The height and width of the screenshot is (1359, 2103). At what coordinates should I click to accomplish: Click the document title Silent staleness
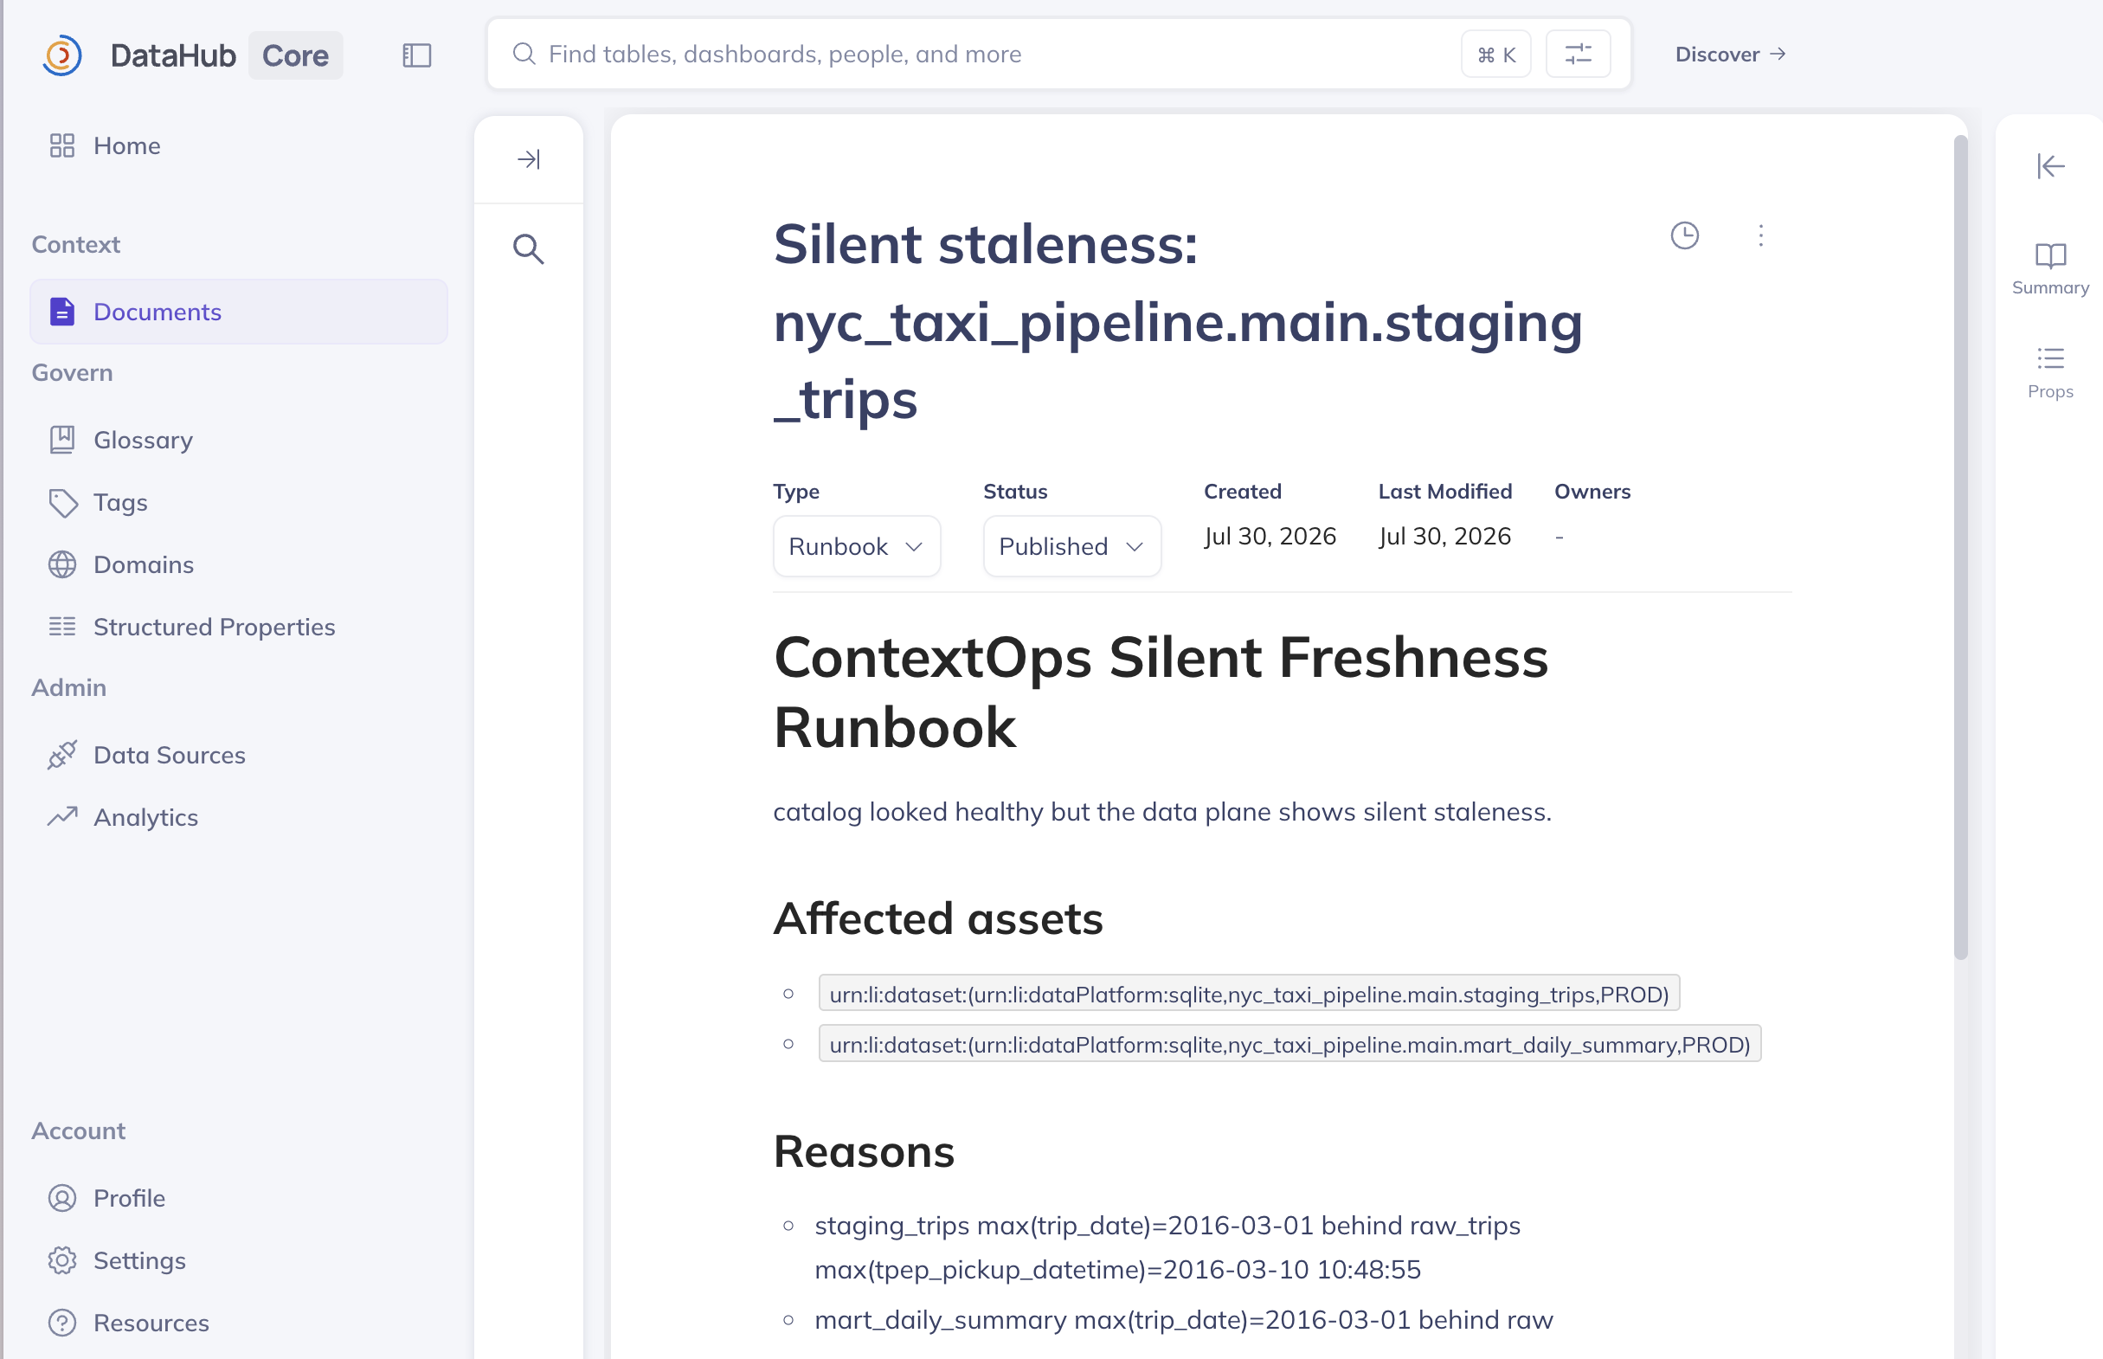point(1178,322)
